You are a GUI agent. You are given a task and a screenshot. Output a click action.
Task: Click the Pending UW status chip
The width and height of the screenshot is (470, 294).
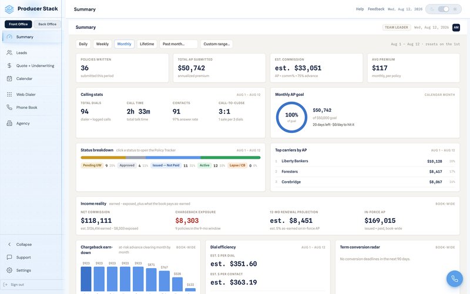[92, 165]
